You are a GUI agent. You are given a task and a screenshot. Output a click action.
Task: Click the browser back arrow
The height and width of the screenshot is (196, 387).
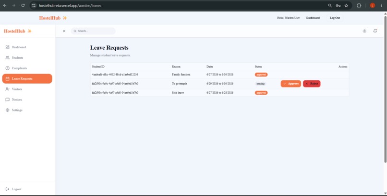pos(5,5)
